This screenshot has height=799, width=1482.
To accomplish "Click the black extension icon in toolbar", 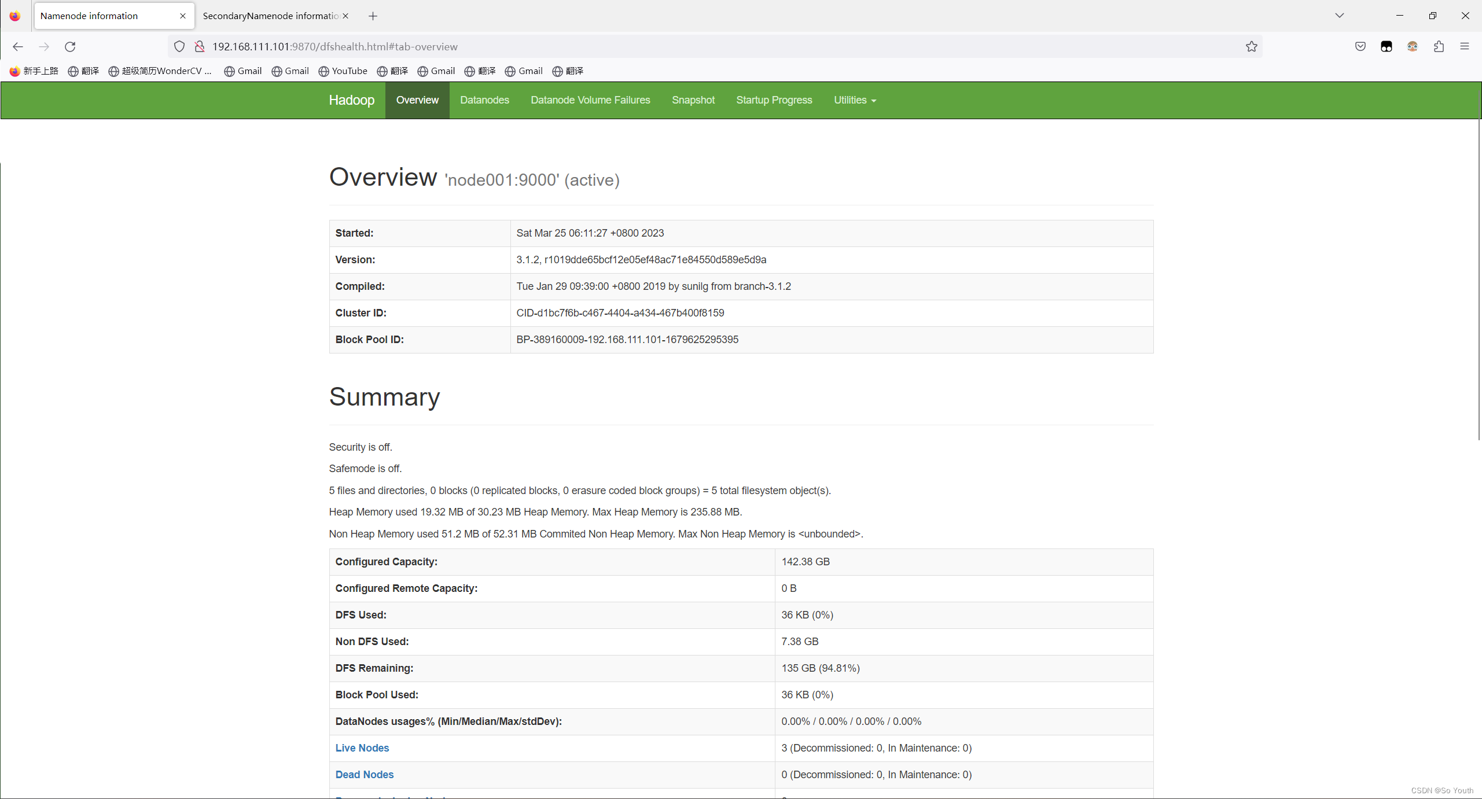I will click(x=1387, y=47).
